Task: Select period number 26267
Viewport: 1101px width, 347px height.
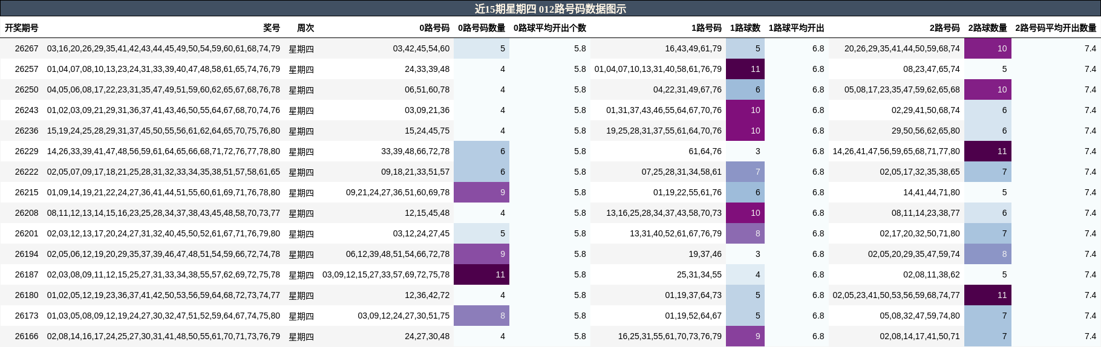Action: click(x=27, y=48)
